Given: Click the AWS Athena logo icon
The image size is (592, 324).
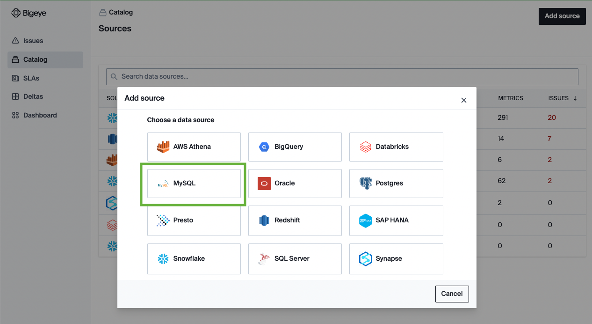Looking at the screenshot, I should [163, 147].
